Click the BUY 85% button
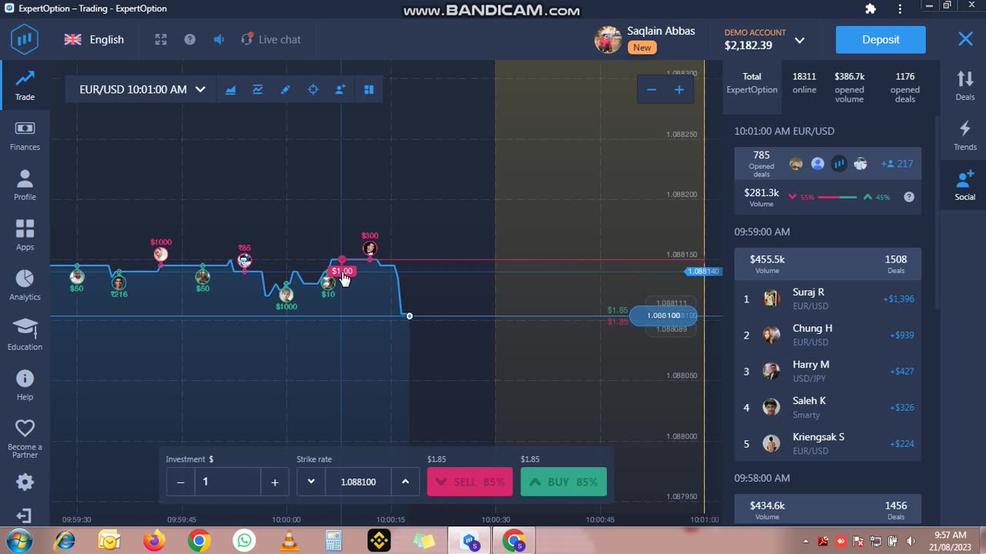 (563, 482)
